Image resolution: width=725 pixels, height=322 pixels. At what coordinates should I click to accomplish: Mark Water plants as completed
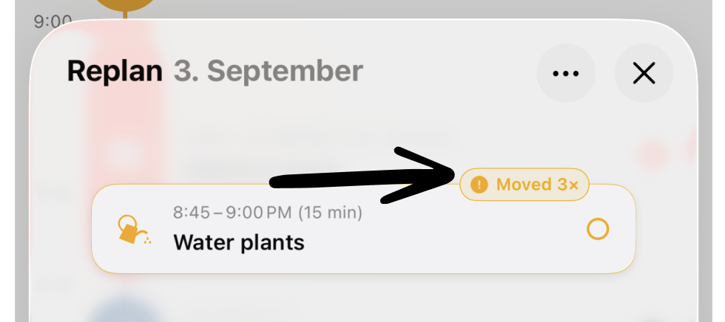(598, 229)
